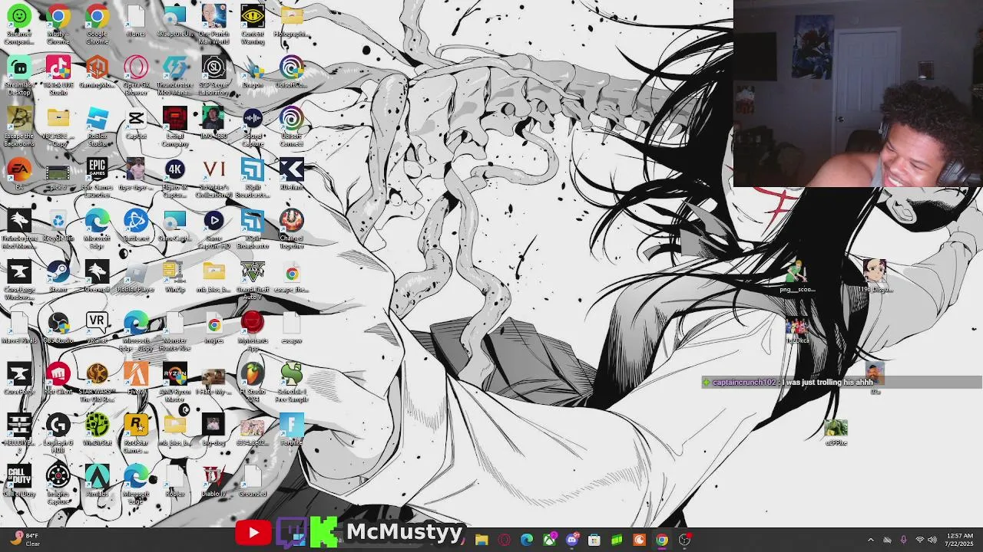Launch the VRChat desktop shortcut
This screenshot has height=552, width=983.
97,327
